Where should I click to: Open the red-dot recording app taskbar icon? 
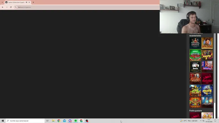pyautogui.click(x=87, y=121)
